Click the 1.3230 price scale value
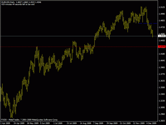The image size is (166, 125). [162, 101]
